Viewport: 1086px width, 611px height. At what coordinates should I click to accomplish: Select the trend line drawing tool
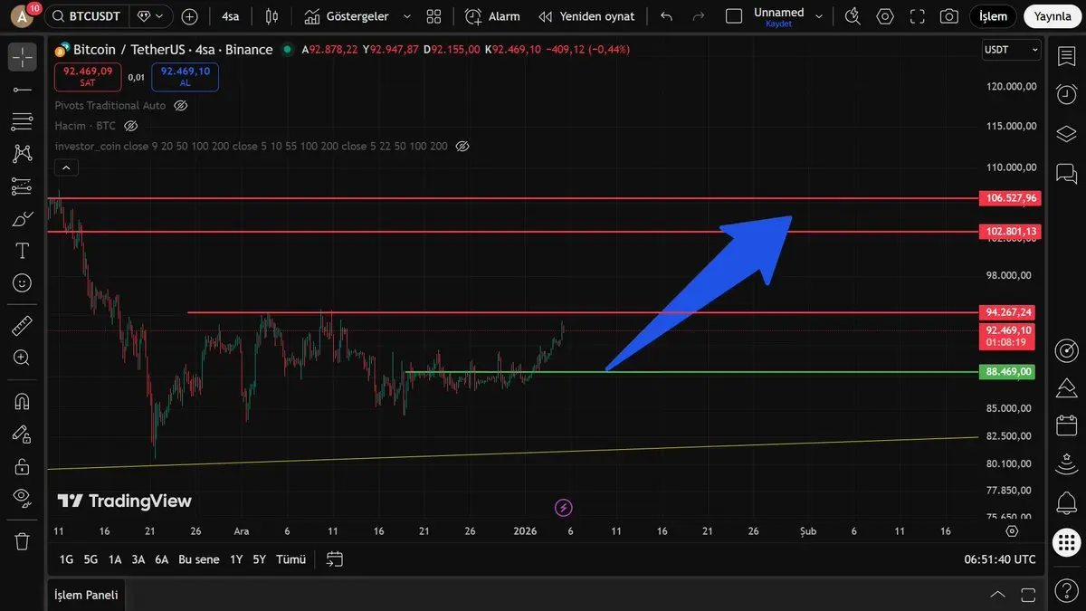tap(23, 89)
